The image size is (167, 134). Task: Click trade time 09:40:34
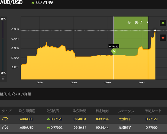click(x=80, y=119)
